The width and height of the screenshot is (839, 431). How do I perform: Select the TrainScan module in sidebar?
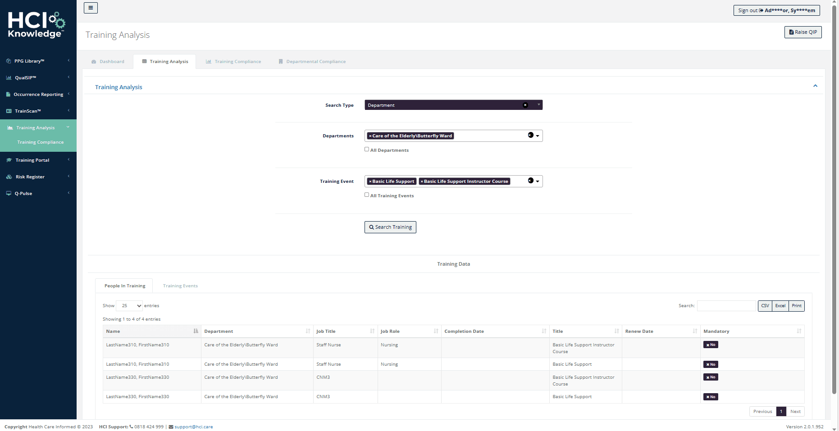[x=28, y=111]
